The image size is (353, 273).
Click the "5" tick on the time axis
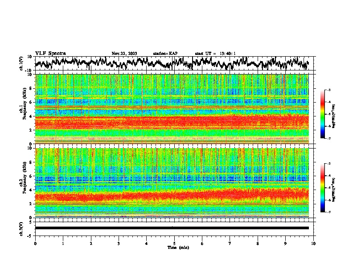click(x=174, y=244)
